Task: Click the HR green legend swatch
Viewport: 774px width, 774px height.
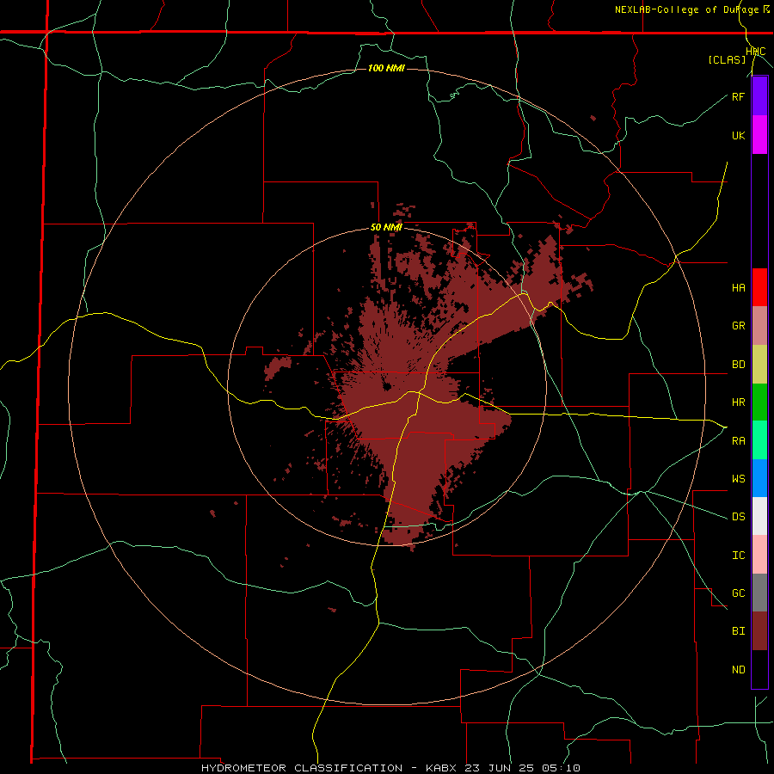Action: tap(759, 402)
